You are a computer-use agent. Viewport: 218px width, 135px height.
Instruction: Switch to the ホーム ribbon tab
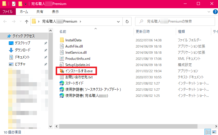coord(24,12)
